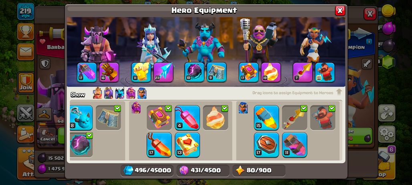Select the level 13 Healing Tome equipment
412x185 pixels.
187,145
